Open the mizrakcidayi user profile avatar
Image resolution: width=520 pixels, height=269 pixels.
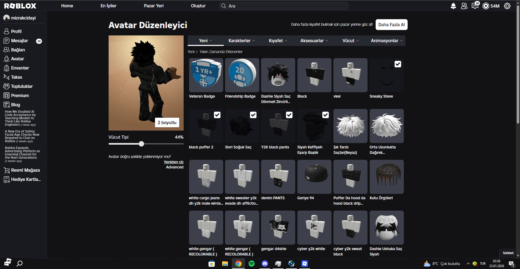point(6,18)
